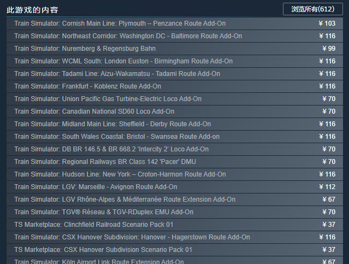Screen dimensions: 349x264
Task: Select Regional Railways BR Class 142 'Pacer' DMU
Action: [x=175, y=162]
